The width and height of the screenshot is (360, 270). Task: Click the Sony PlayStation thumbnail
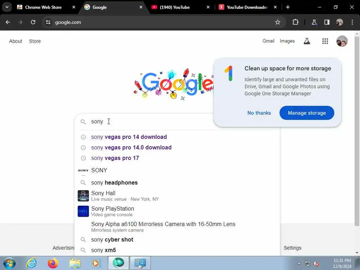pyautogui.click(x=83, y=211)
